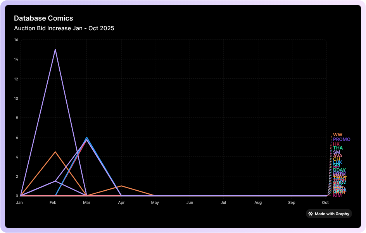Click the 16 y-axis label
The width and height of the screenshot is (366, 233).
click(16, 40)
